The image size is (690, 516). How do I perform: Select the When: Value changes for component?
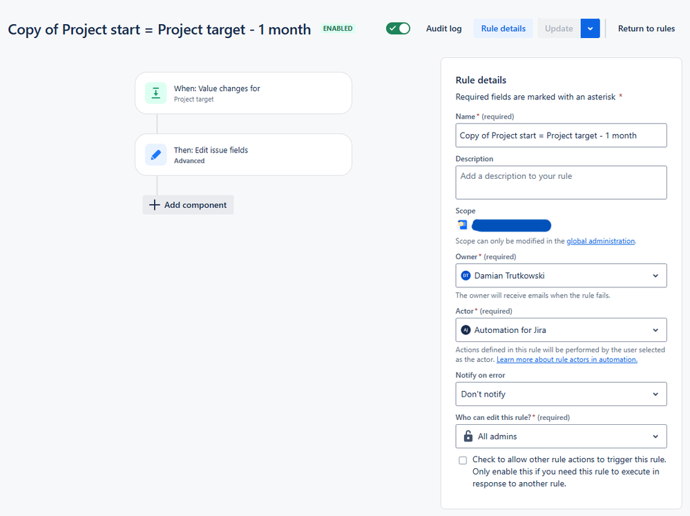pos(243,93)
